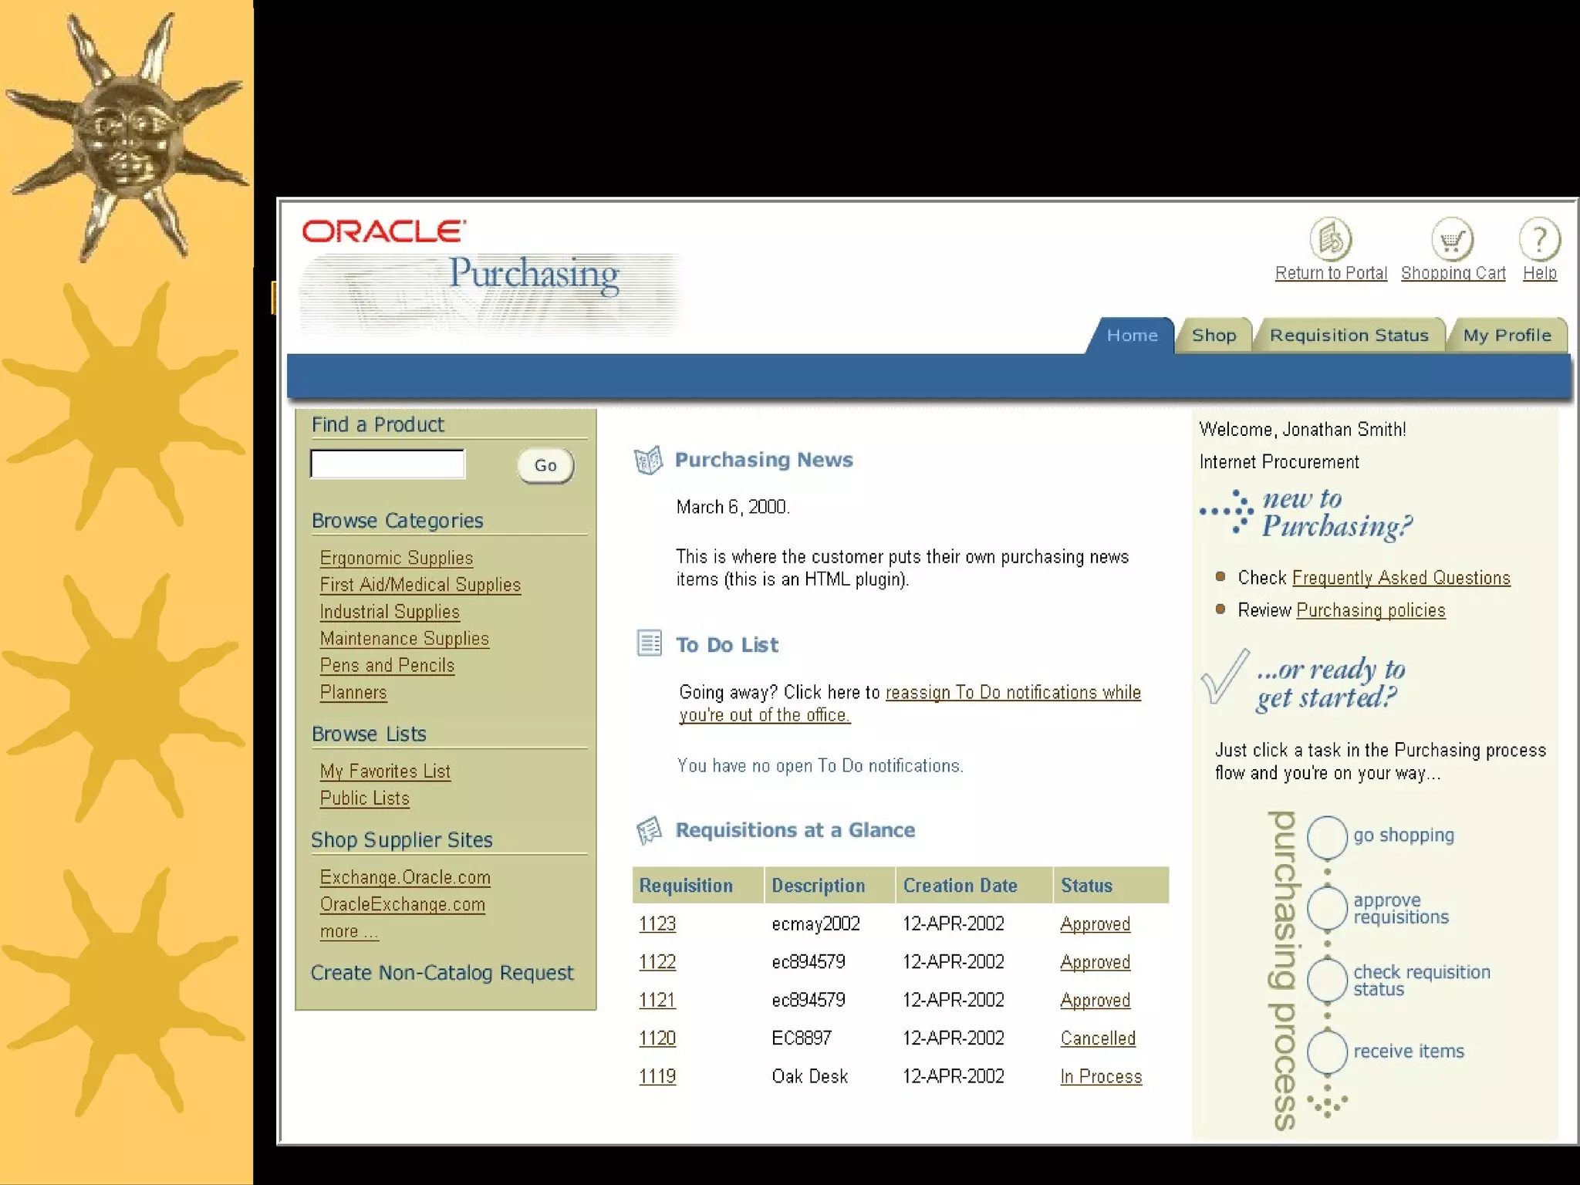Click the Creation Date column header

(x=974, y=885)
